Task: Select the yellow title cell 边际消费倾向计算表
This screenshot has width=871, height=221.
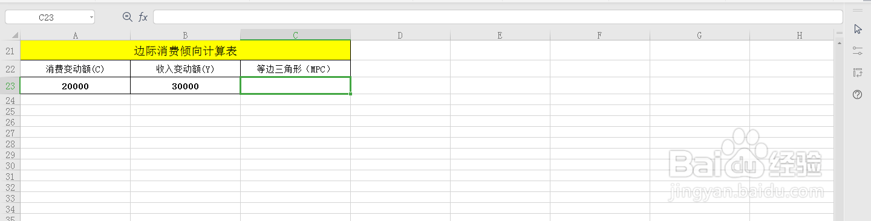Action: point(185,51)
